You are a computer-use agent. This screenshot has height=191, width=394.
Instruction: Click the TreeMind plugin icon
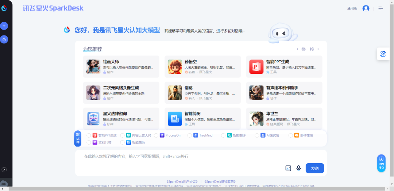(196, 135)
